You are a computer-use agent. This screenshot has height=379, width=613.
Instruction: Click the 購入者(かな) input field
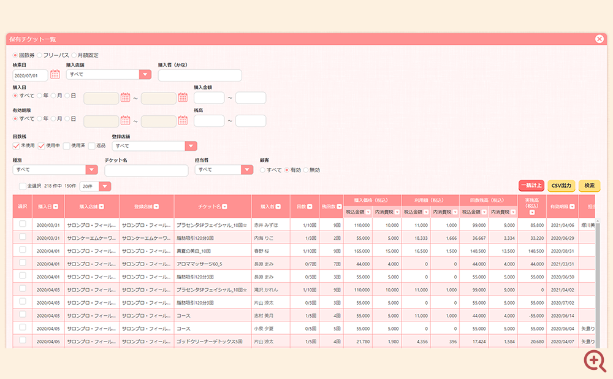coord(200,75)
